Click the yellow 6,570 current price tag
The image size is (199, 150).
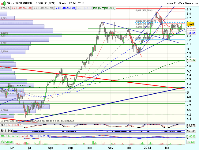coord(190,24)
